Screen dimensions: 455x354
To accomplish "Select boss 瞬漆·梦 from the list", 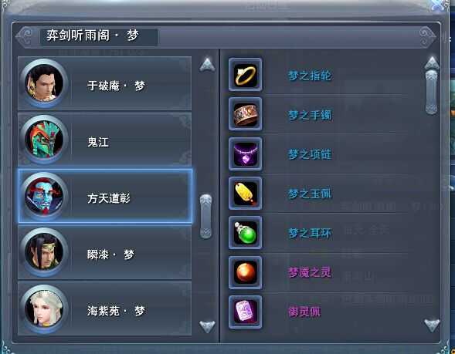I will (x=105, y=252).
